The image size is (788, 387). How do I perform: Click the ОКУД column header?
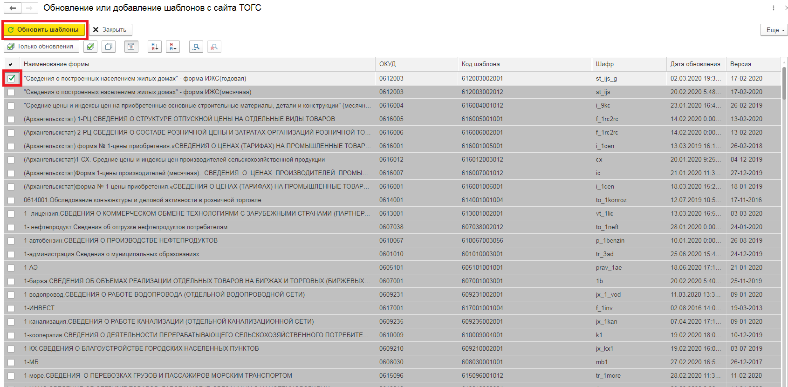pos(417,64)
